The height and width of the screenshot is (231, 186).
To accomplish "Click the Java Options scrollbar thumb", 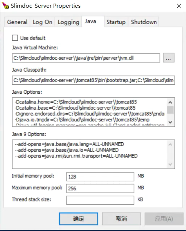I will pos(170,110).
